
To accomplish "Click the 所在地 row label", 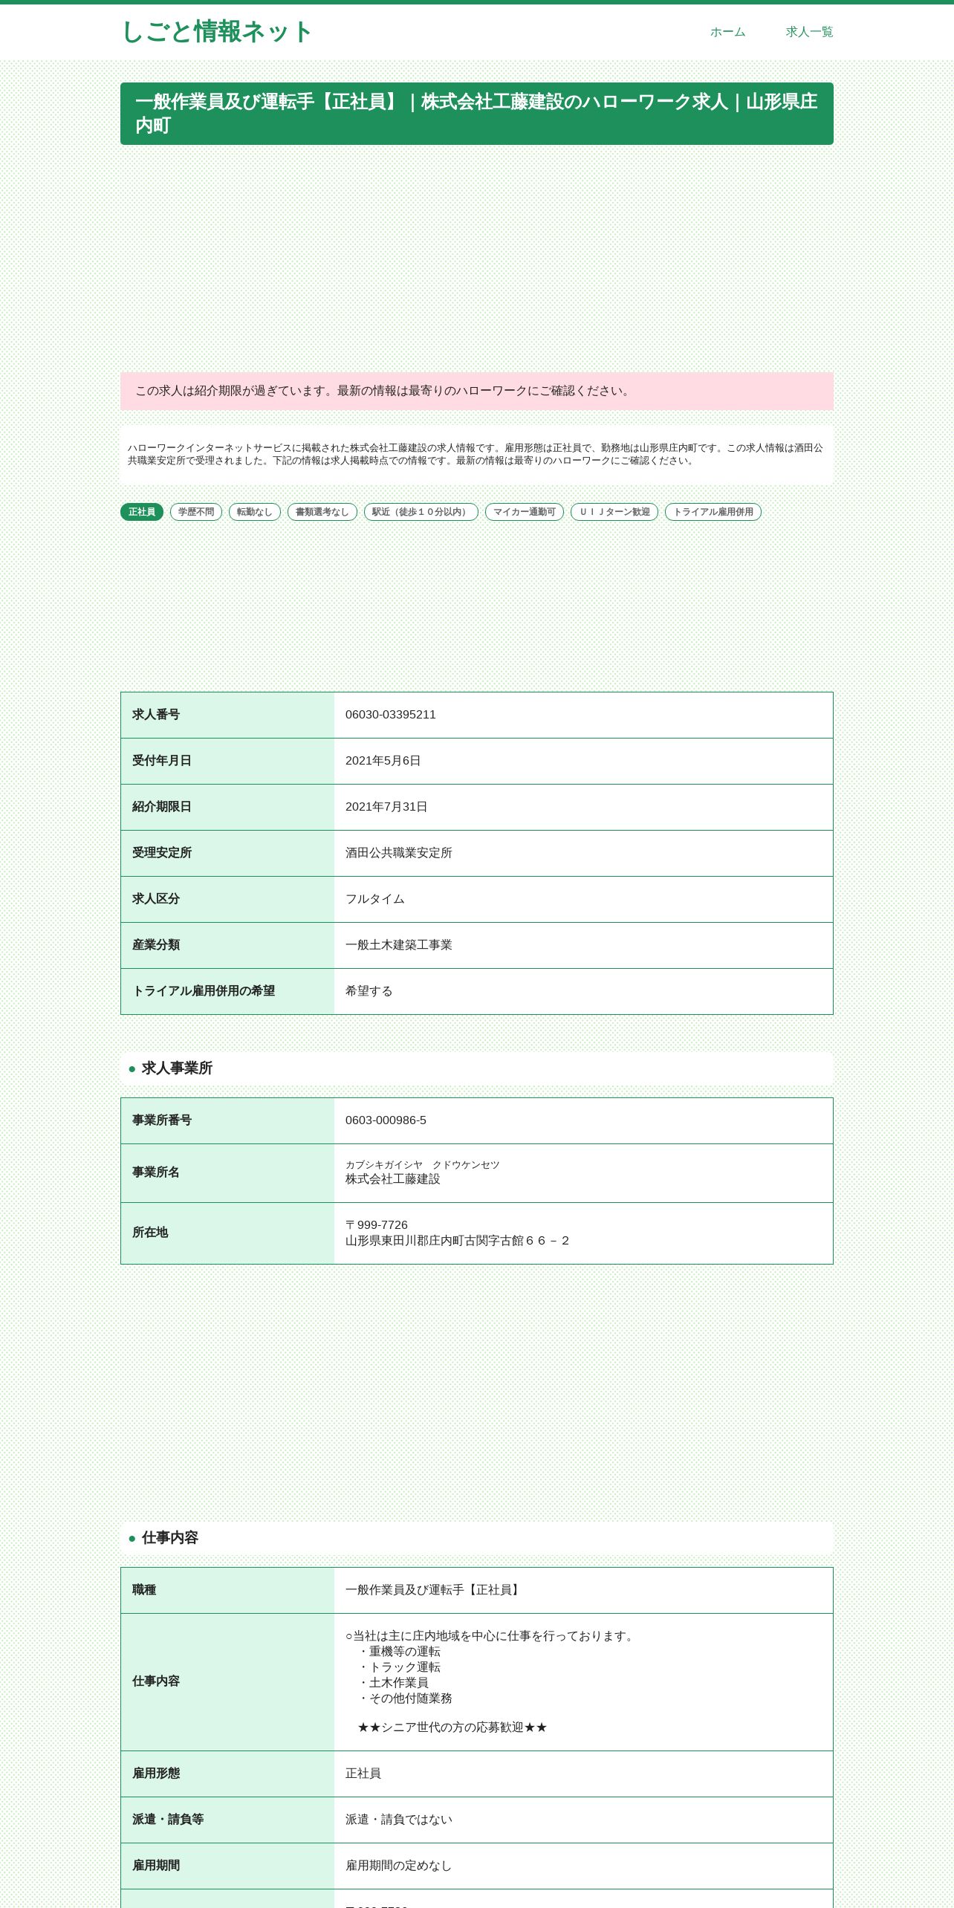I will click(x=150, y=1233).
